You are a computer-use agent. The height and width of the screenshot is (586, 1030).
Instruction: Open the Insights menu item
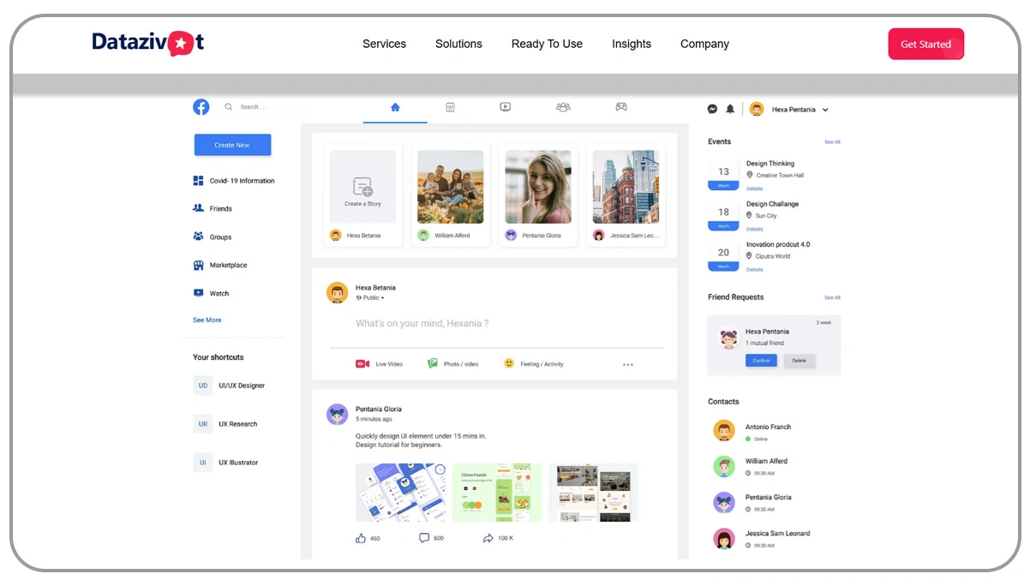(x=631, y=44)
